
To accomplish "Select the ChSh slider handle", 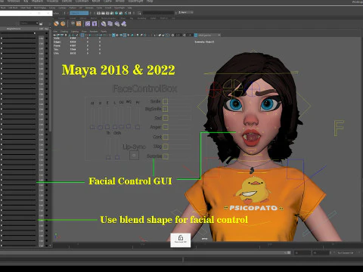I will 117,157.
